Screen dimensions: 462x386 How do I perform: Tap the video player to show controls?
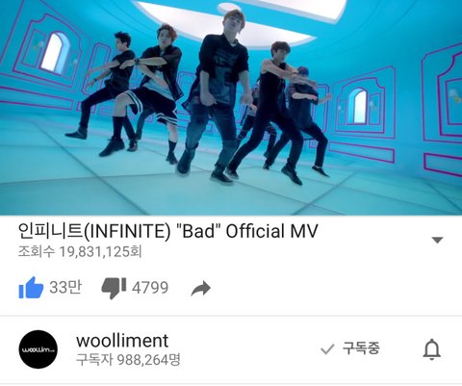pyautogui.click(x=231, y=108)
